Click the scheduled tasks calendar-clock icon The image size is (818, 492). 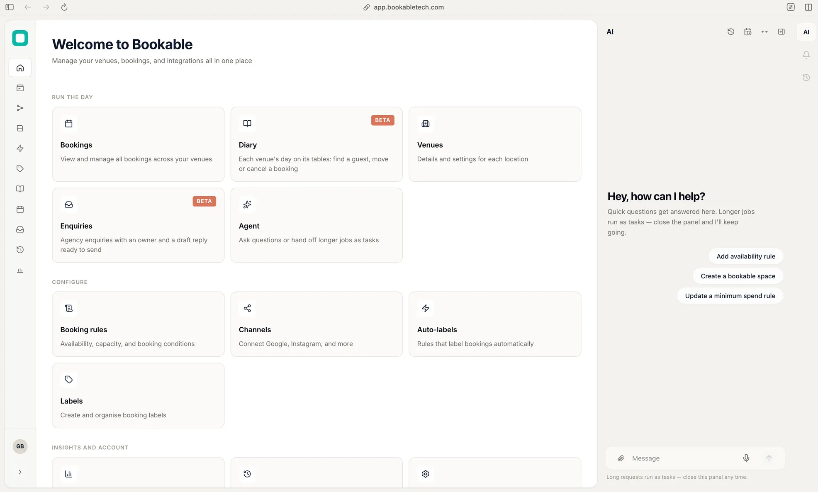747,32
